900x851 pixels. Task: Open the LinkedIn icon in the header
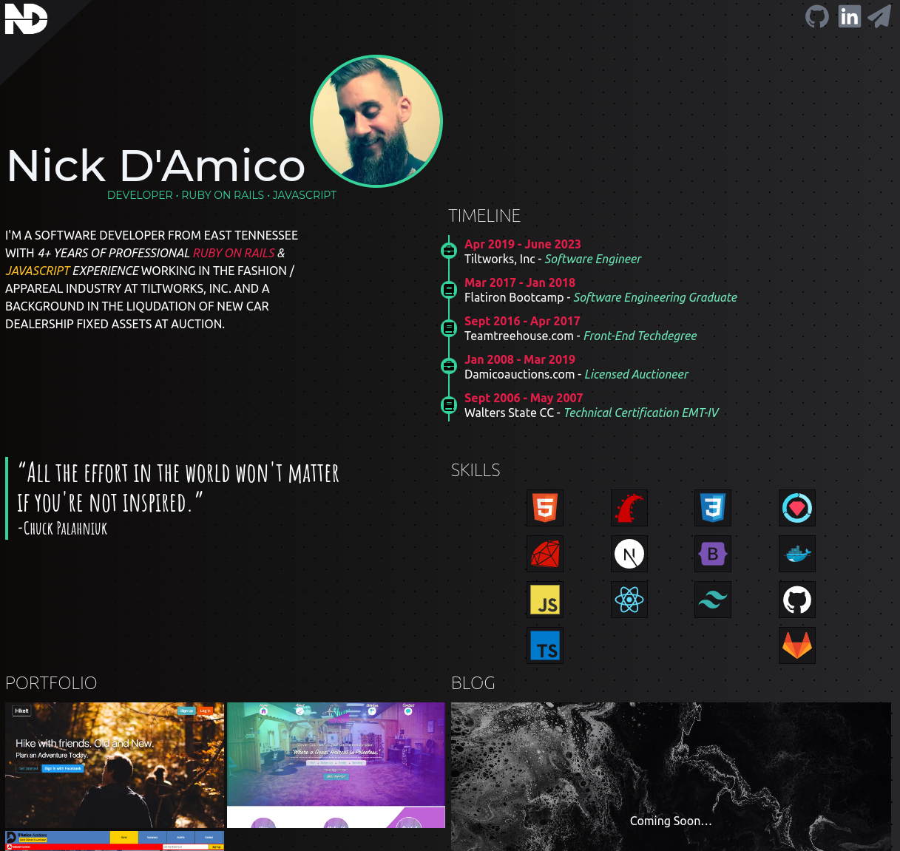point(849,16)
